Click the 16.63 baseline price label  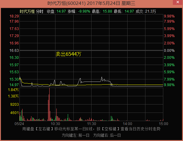[14, 51]
